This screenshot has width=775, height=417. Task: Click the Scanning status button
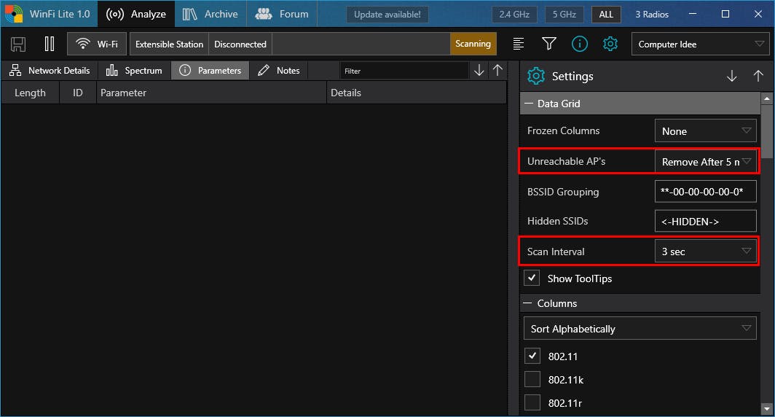click(473, 44)
